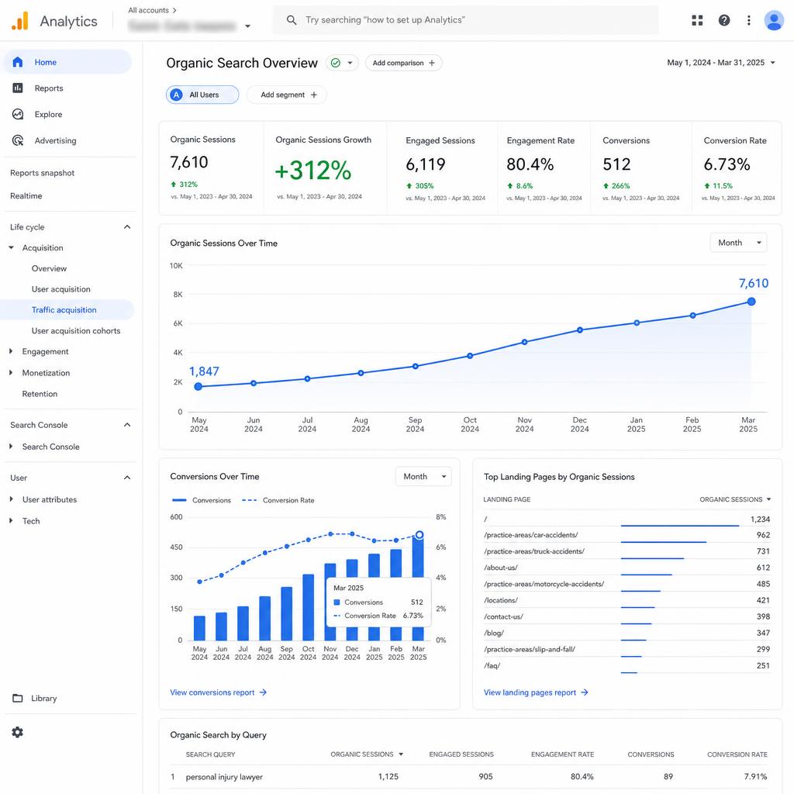Click the green data quality checkmark icon

(x=335, y=63)
